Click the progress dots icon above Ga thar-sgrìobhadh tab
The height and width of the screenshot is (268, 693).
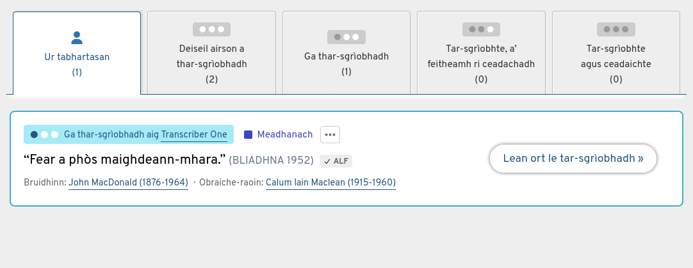click(346, 37)
